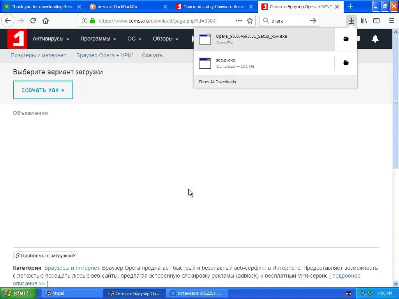
Task: Click the scrollbar down arrow
Action: click(x=395, y=284)
